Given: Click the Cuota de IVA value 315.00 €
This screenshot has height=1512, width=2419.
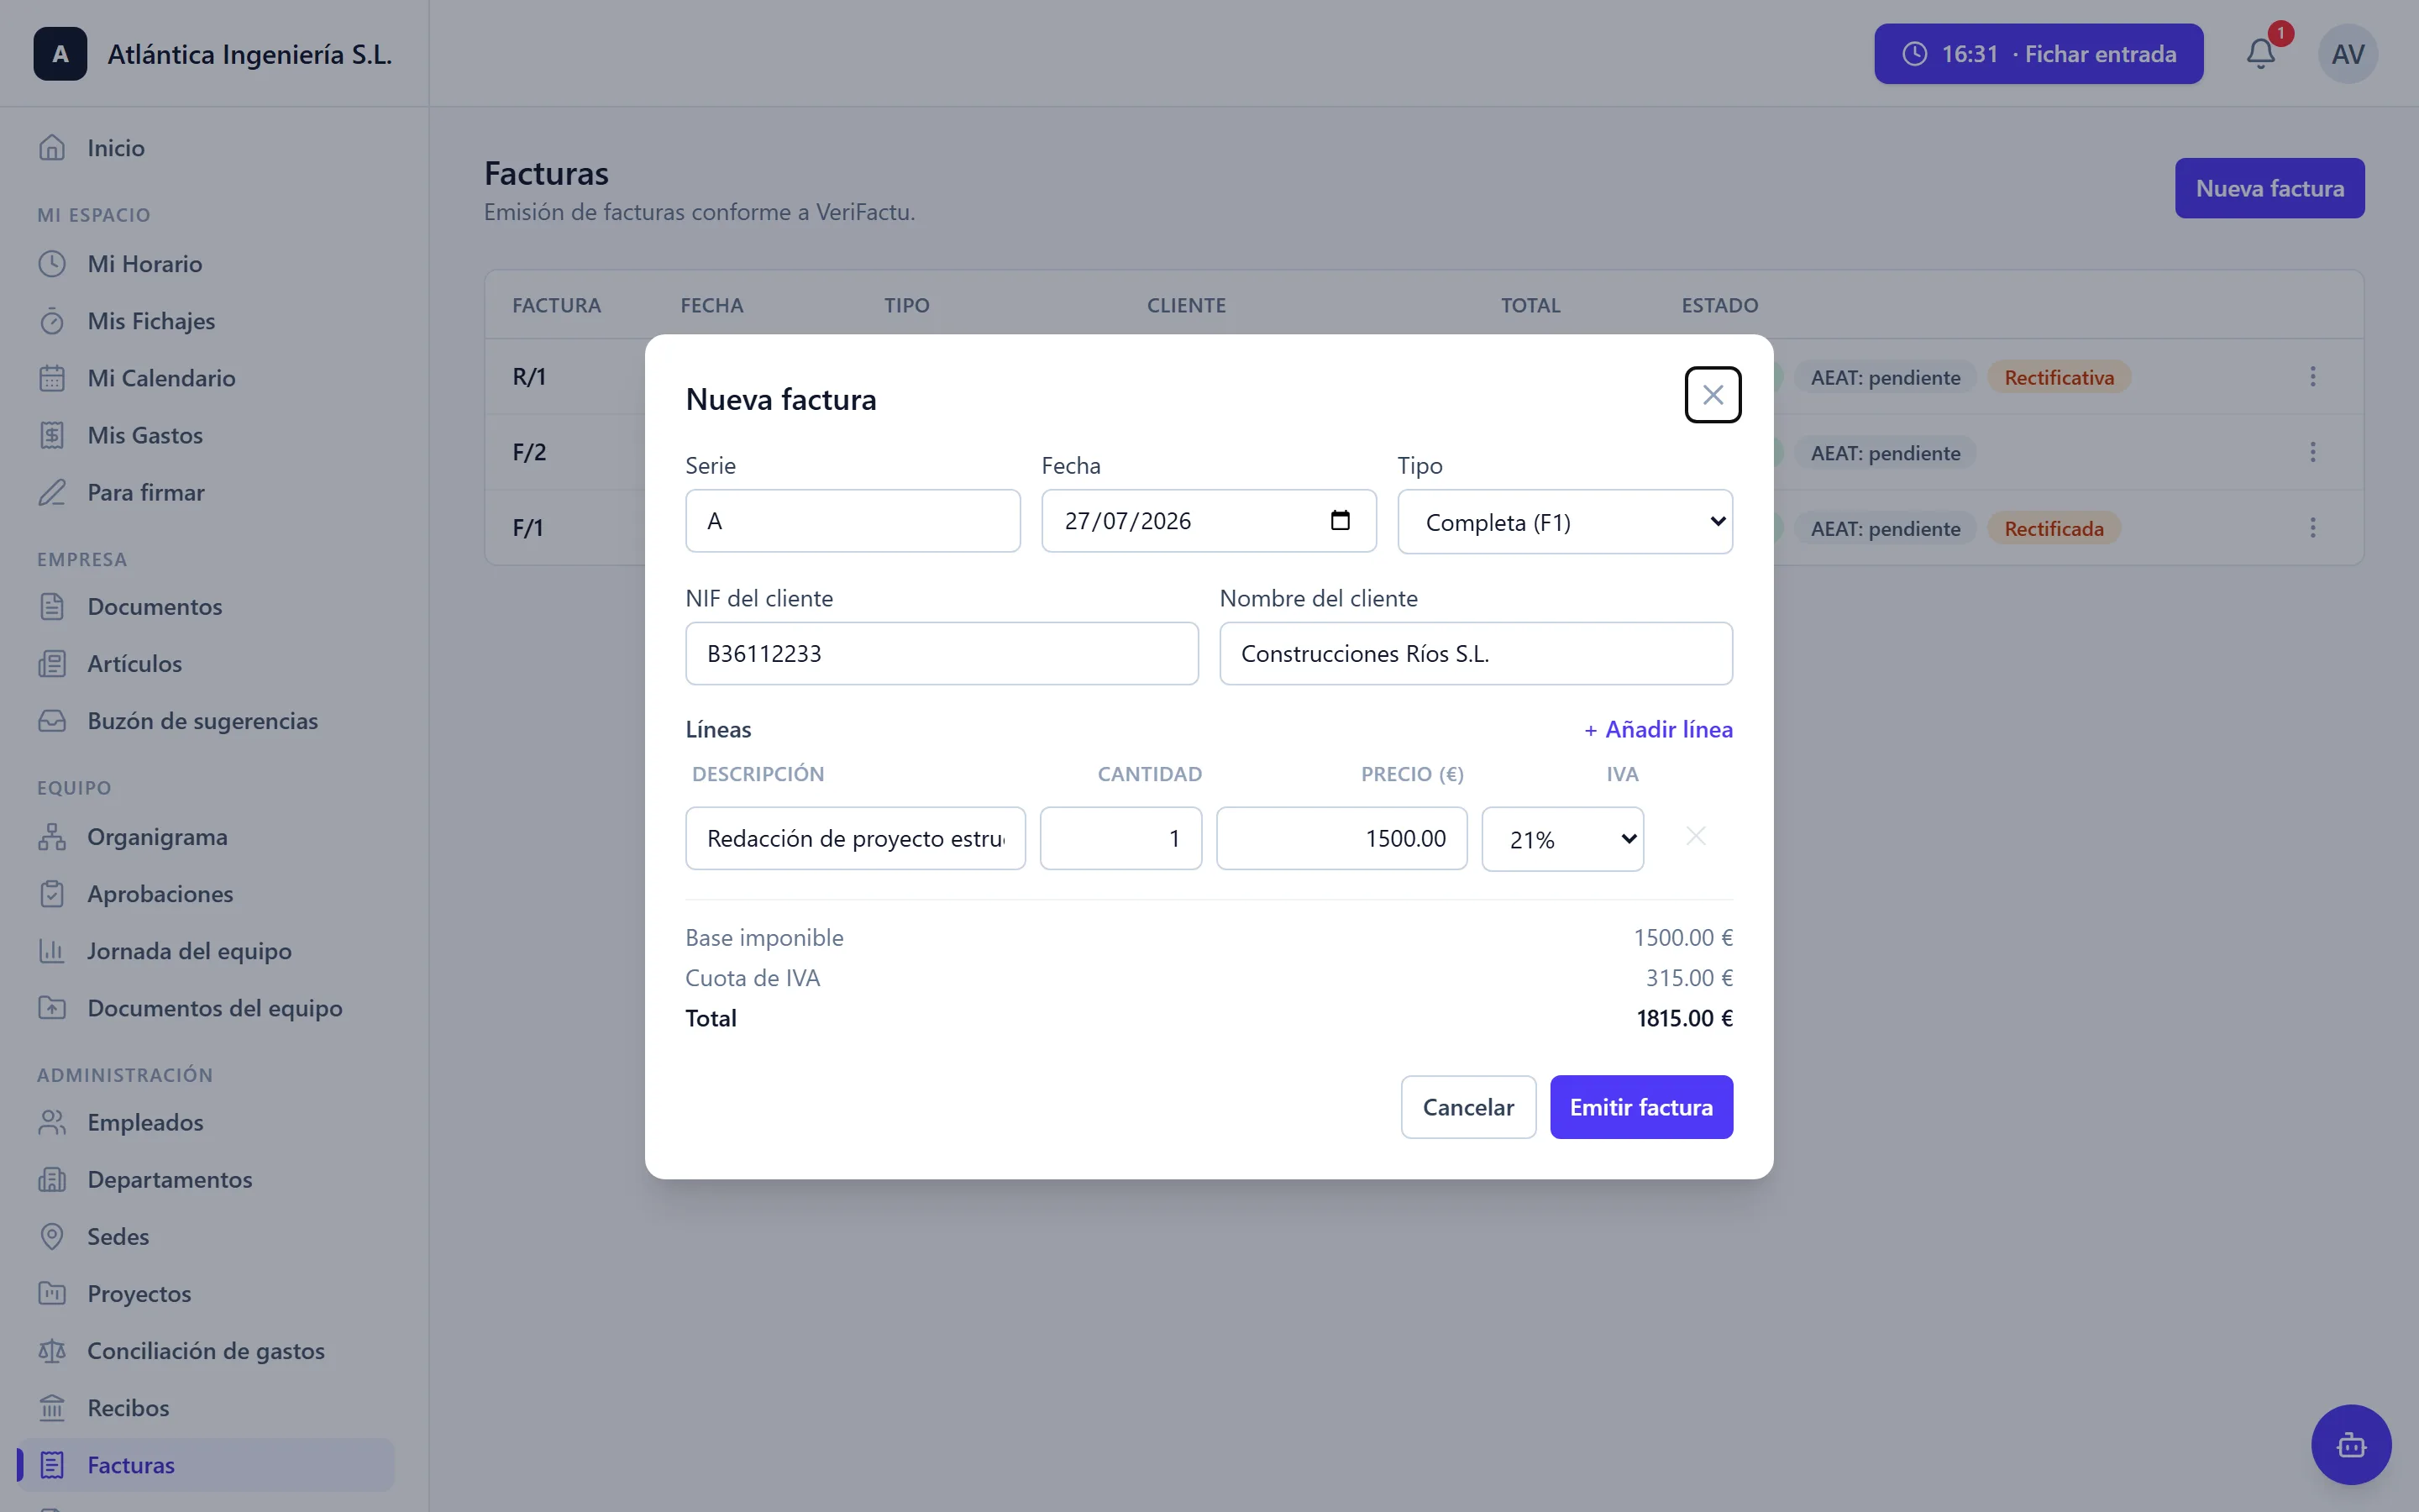Looking at the screenshot, I should coord(1689,978).
